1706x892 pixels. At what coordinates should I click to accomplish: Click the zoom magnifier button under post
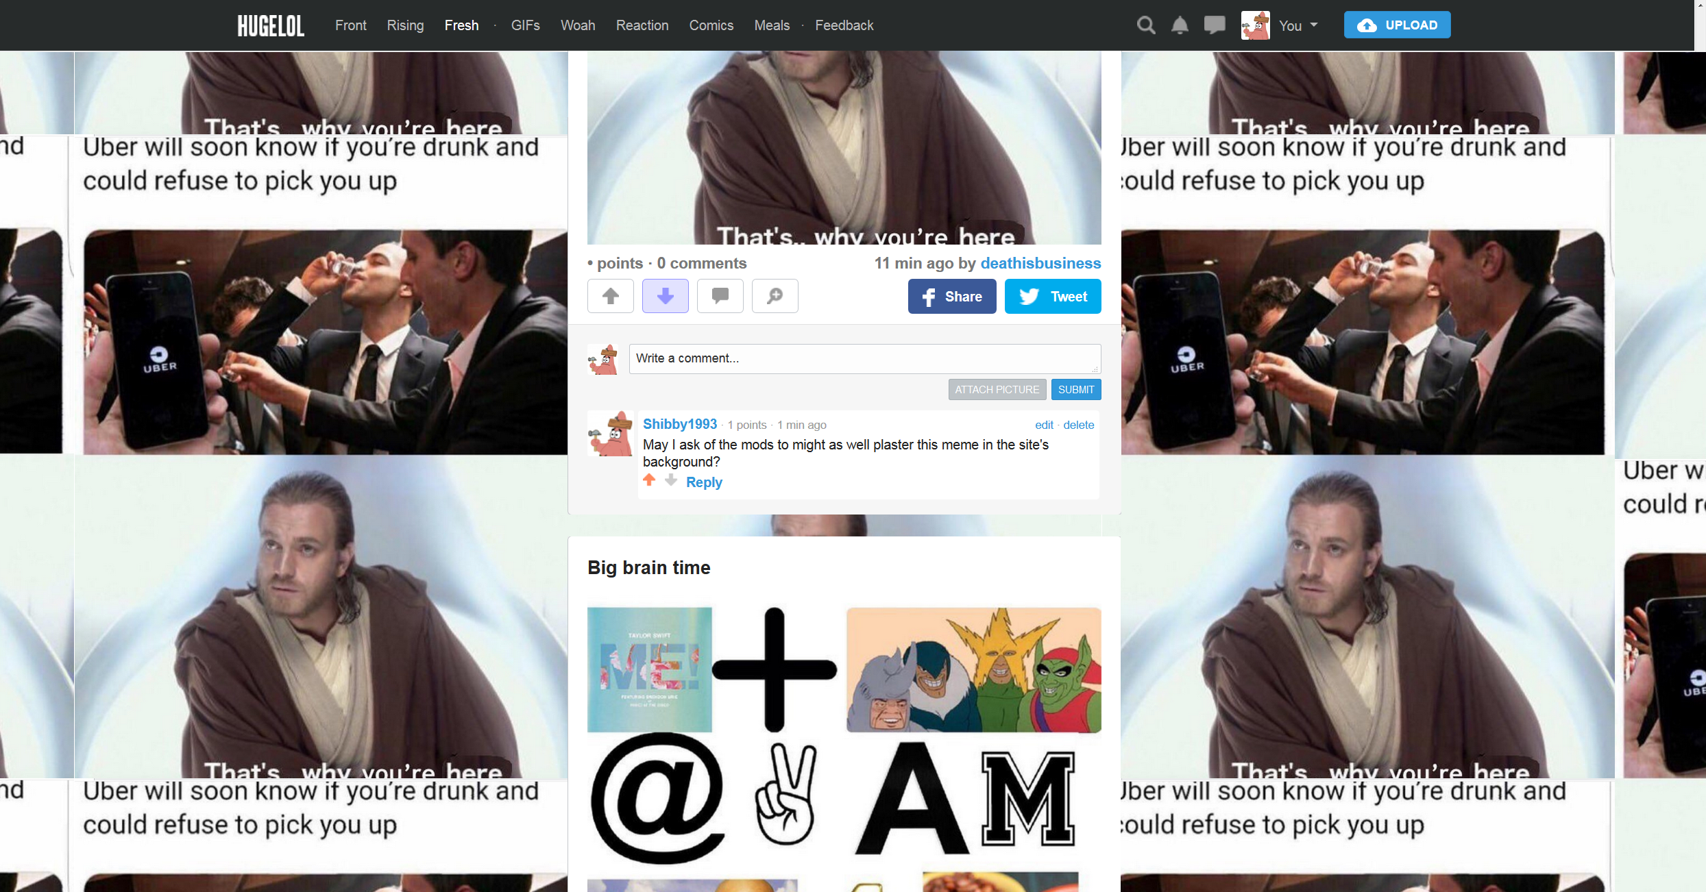tap(775, 296)
